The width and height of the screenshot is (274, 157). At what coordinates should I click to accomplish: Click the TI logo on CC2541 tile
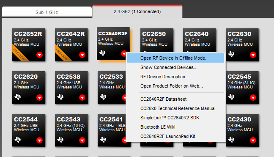(x=103, y=140)
